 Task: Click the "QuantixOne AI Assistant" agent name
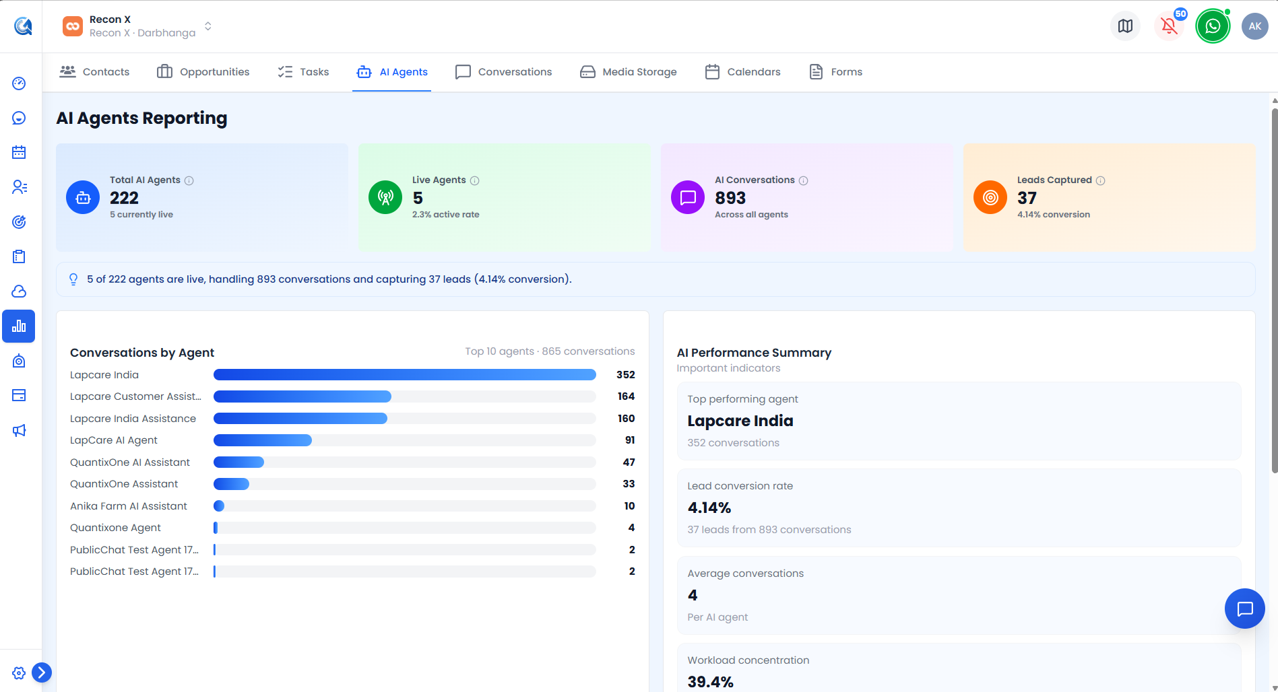[x=130, y=462]
